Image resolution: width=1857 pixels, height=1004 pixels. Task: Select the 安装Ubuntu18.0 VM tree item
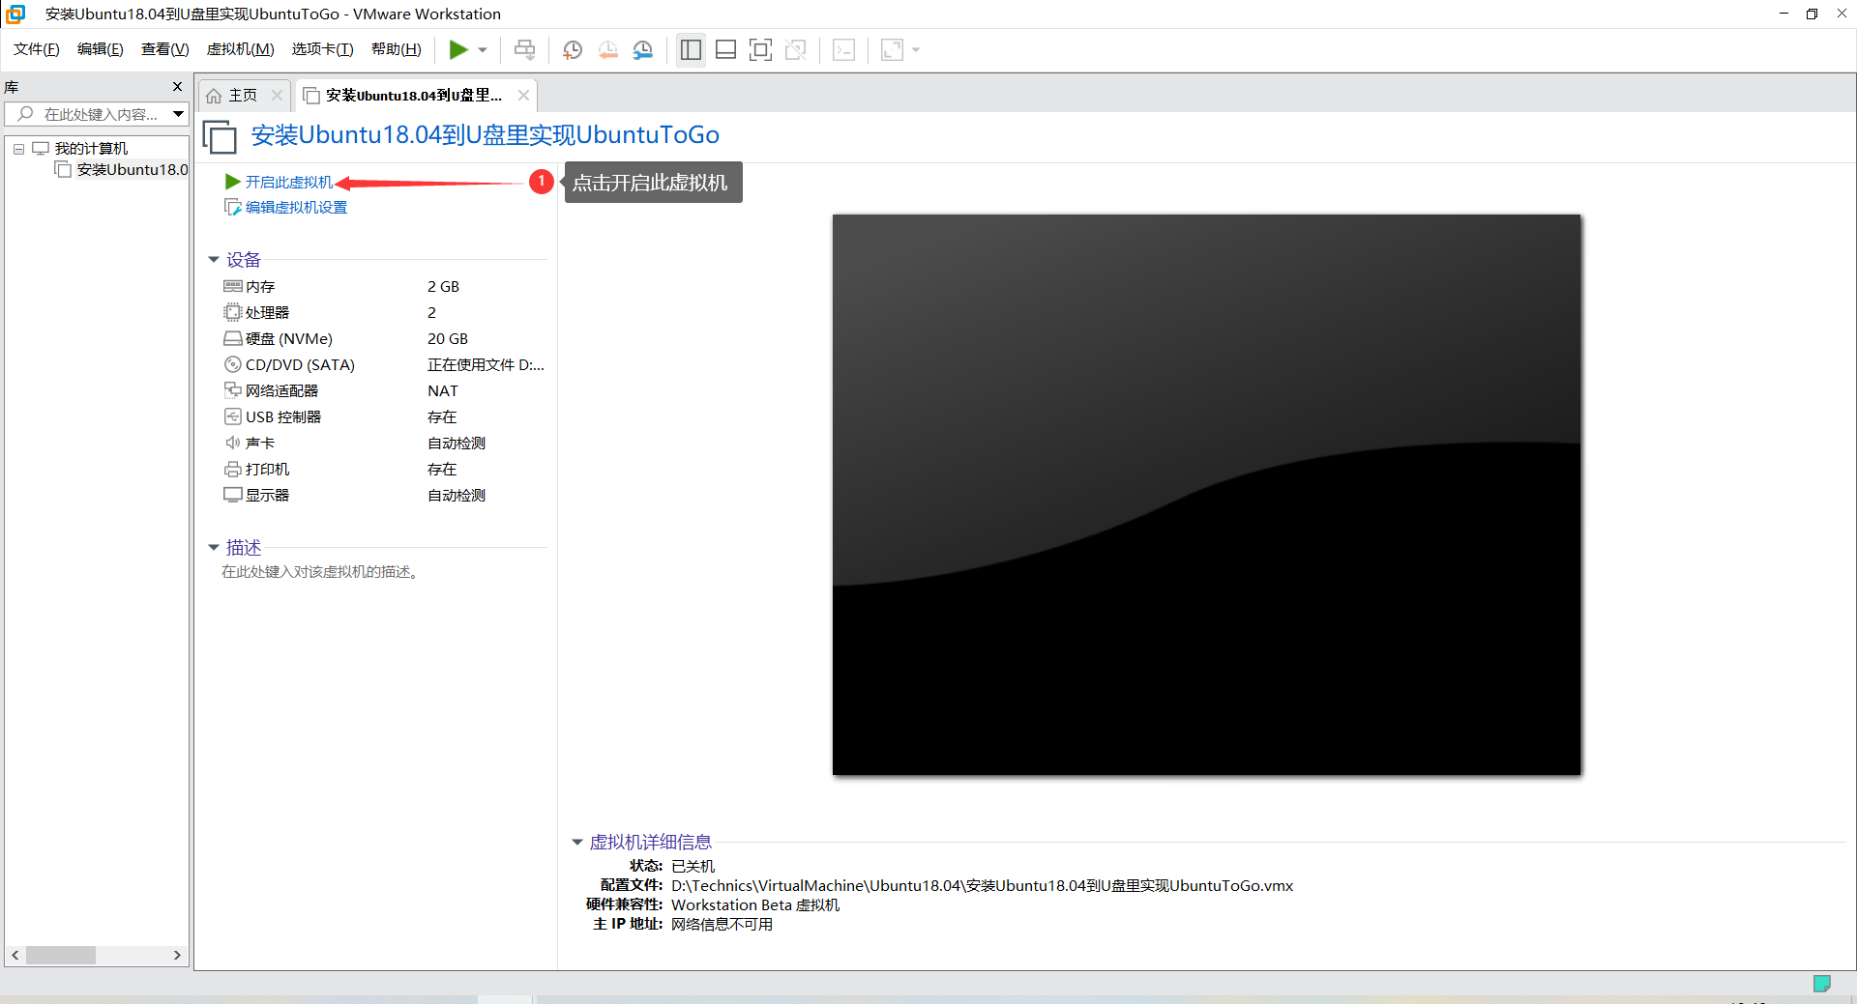[x=133, y=170]
